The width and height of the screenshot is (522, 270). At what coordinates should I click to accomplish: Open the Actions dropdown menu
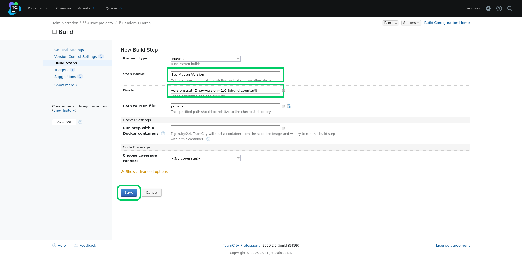coord(411,23)
